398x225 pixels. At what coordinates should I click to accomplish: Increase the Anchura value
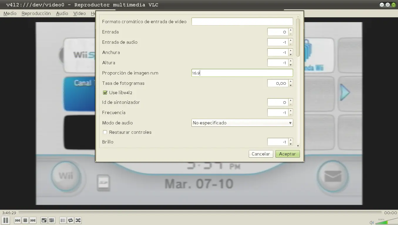tap(290, 50)
